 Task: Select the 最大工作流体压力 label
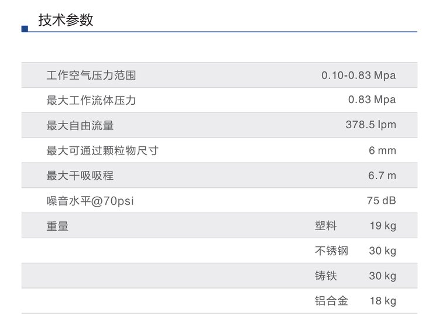tap(91, 100)
